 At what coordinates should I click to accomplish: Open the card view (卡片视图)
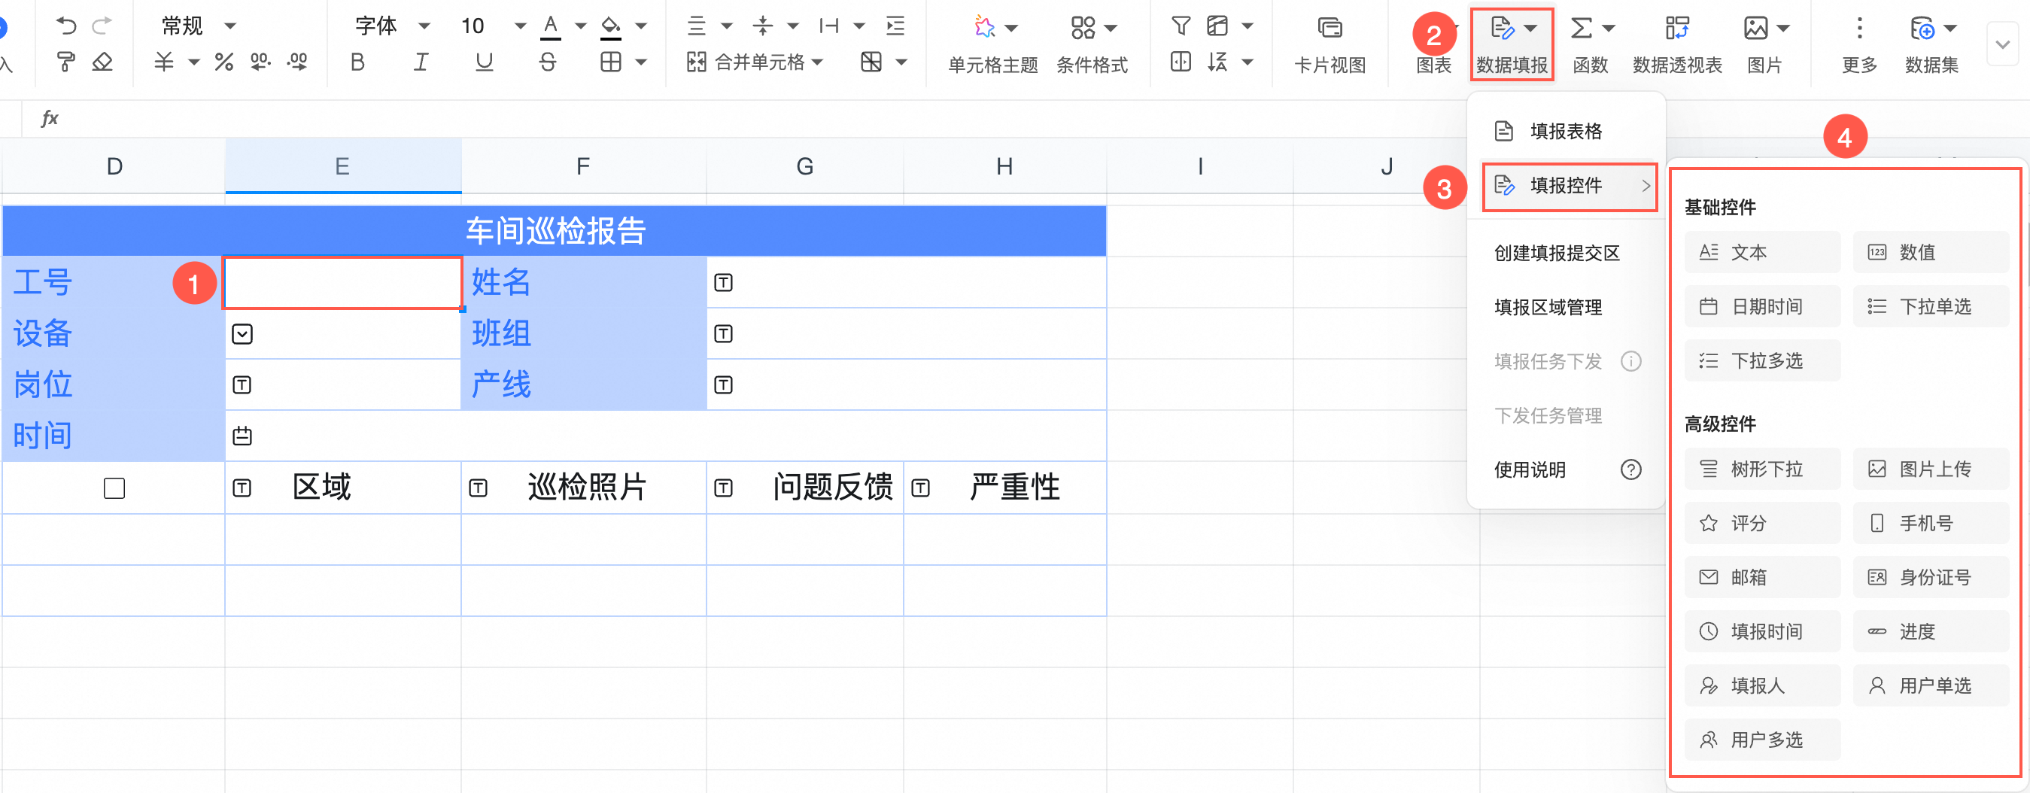pyautogui.click(x=1330, y=47)
